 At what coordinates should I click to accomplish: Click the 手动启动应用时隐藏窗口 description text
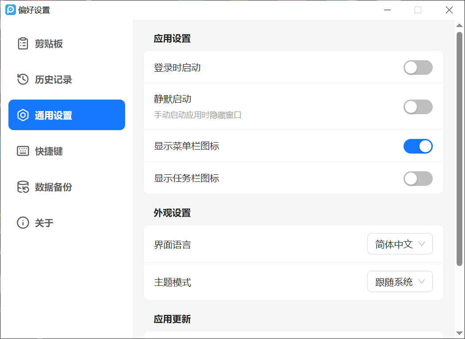point(198,115)
